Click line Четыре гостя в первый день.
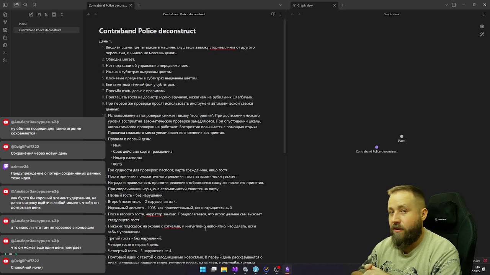This screenshot has width=490, height=275. (x=133, y=244)
